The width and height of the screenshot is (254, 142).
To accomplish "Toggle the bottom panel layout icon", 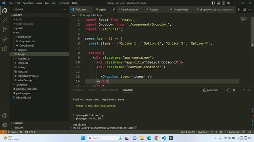I will click(218, 3).
